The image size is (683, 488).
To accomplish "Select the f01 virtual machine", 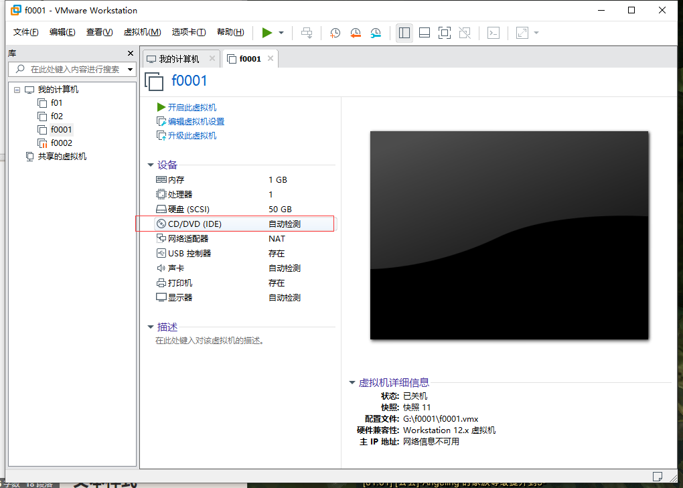I will coord(57,103).
